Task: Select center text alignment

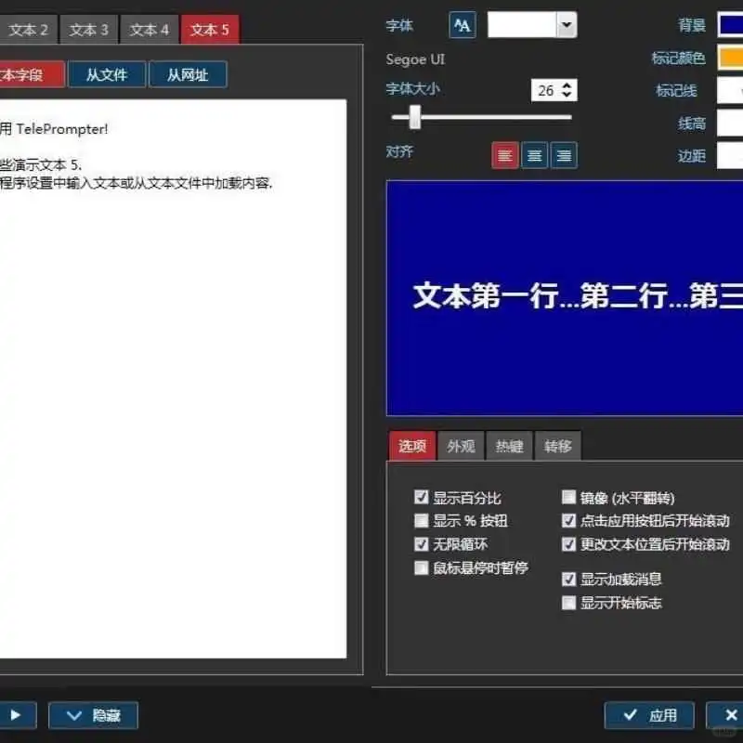Action: pyautogui.click(x=534, y=155)
